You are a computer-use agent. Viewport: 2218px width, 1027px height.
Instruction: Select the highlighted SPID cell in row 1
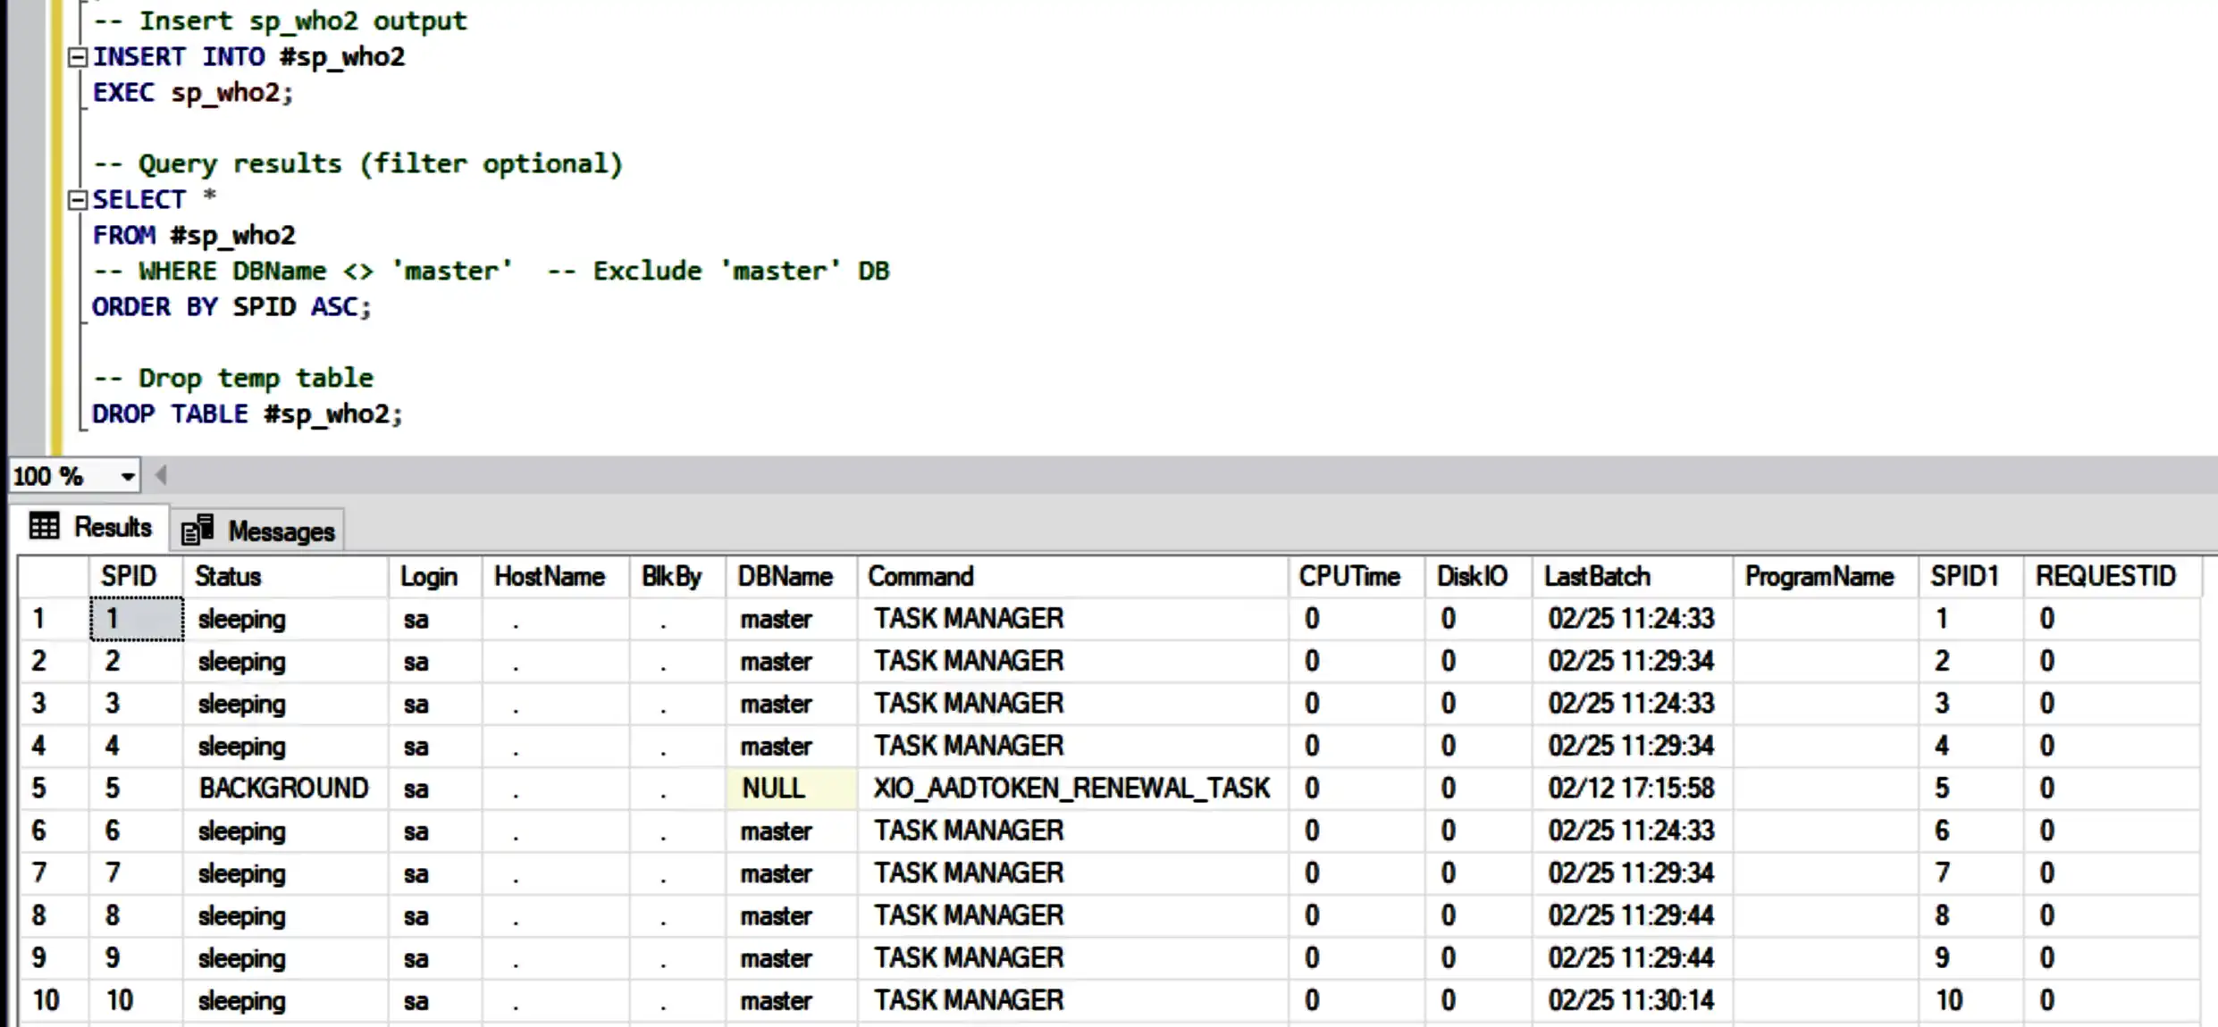[137, 619]
